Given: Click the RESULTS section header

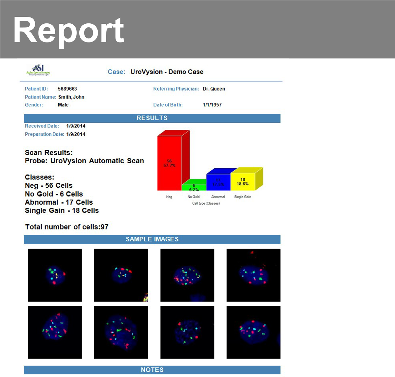Looking at the screenshot, I should point(152,118).
